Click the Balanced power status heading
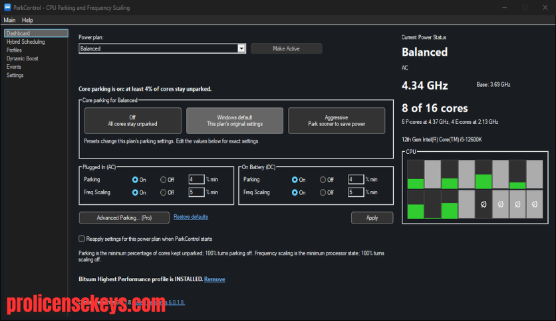 [425, 52]
